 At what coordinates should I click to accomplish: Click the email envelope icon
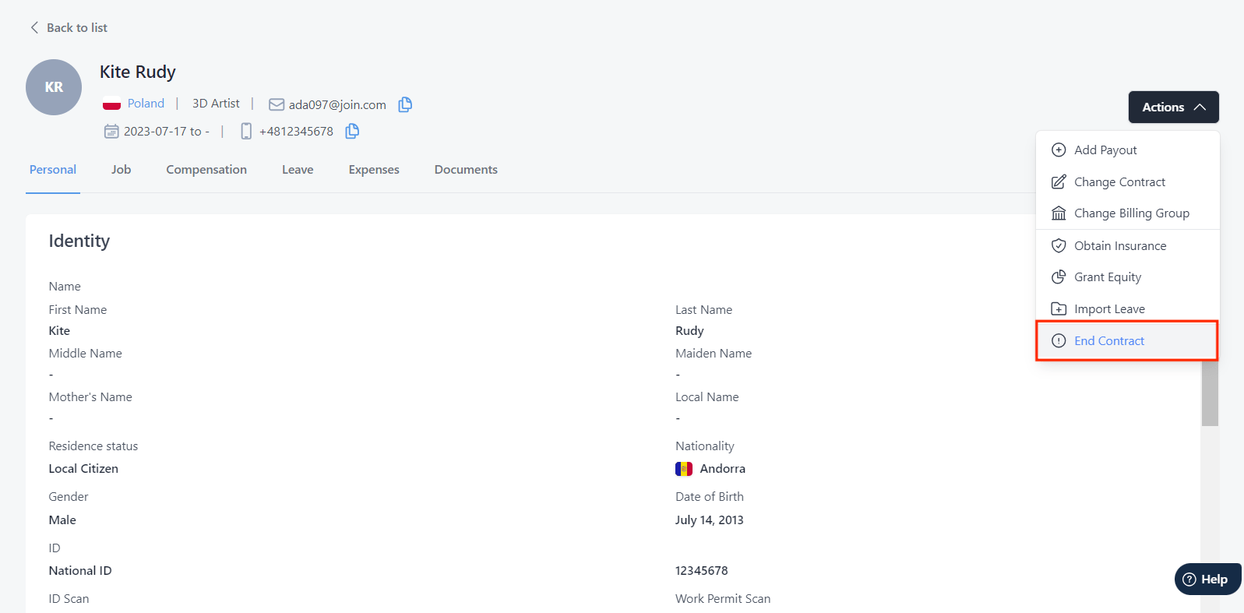(x=277, y=104)
